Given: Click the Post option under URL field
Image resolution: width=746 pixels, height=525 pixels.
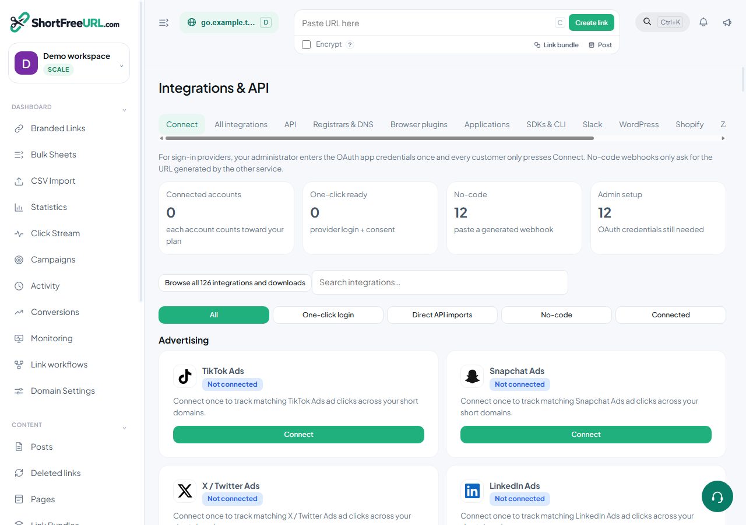Looking at the screenshot, I should (x=600, y=45).
